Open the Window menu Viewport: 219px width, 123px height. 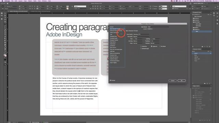tap(44, 1)
